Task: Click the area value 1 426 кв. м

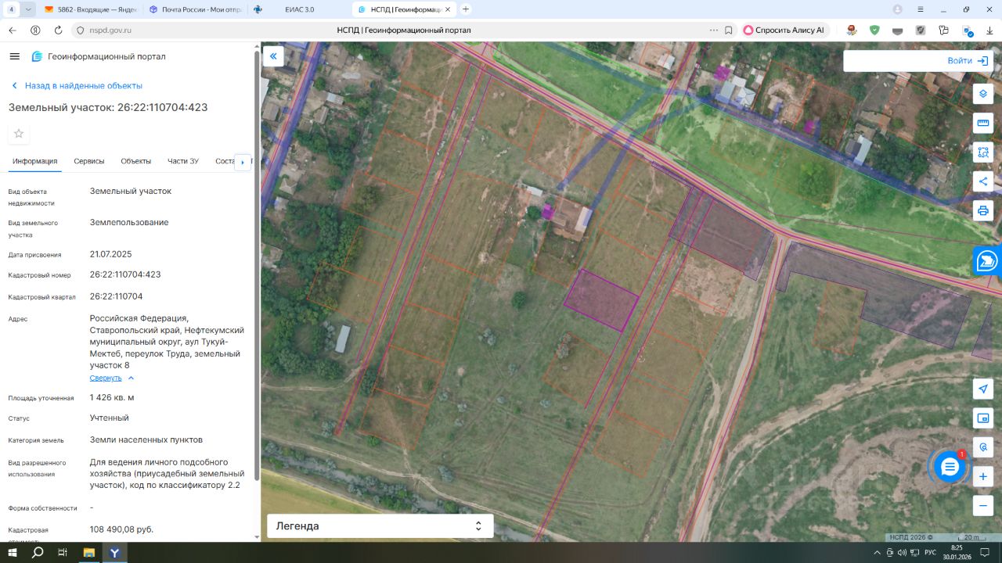Action: (x=112, y=397)
